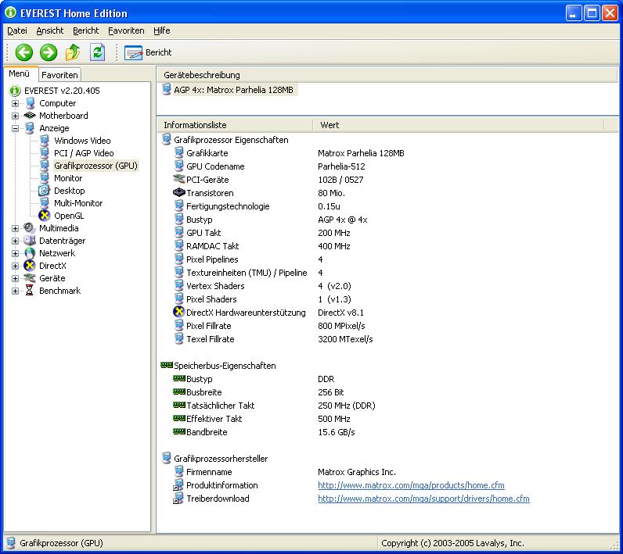Image resolution: width=623 pixels, height=554 pixels.
Task: Click the Speicherbus-Eigenschaften memory icon
Action: [x=167, y=365]
